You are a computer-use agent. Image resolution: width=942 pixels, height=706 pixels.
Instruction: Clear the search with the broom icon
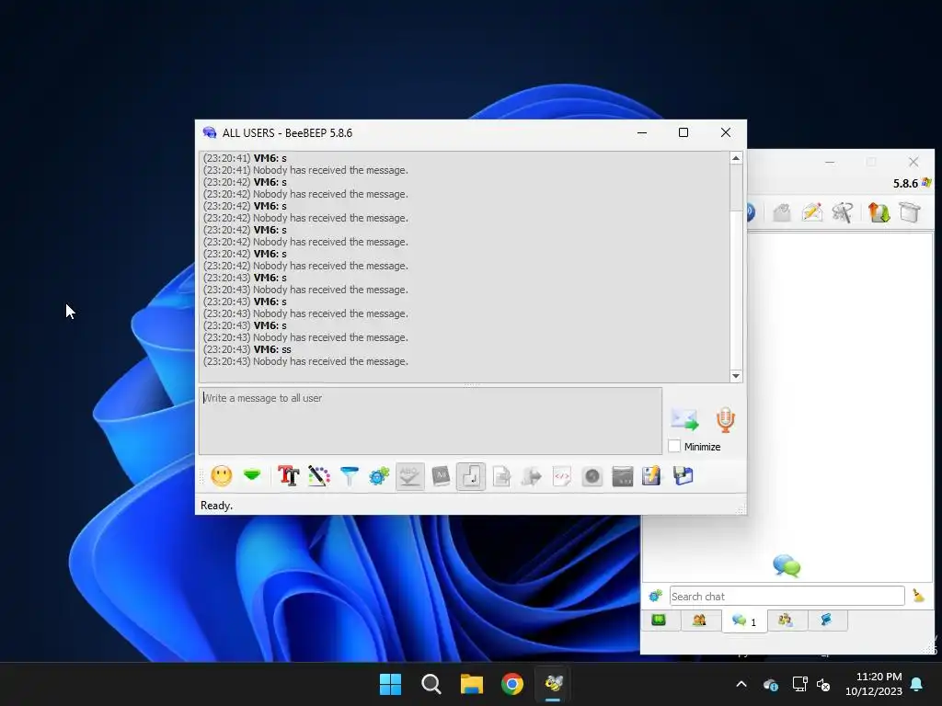[x=918, y=596]
